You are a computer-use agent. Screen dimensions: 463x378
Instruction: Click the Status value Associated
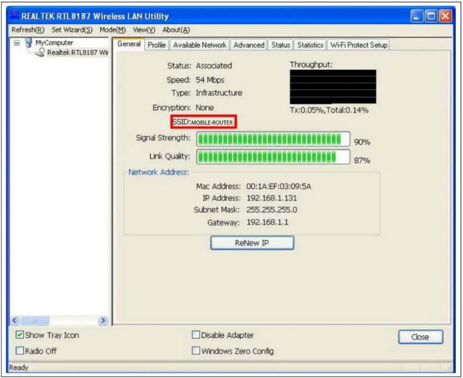pos(214,66)
